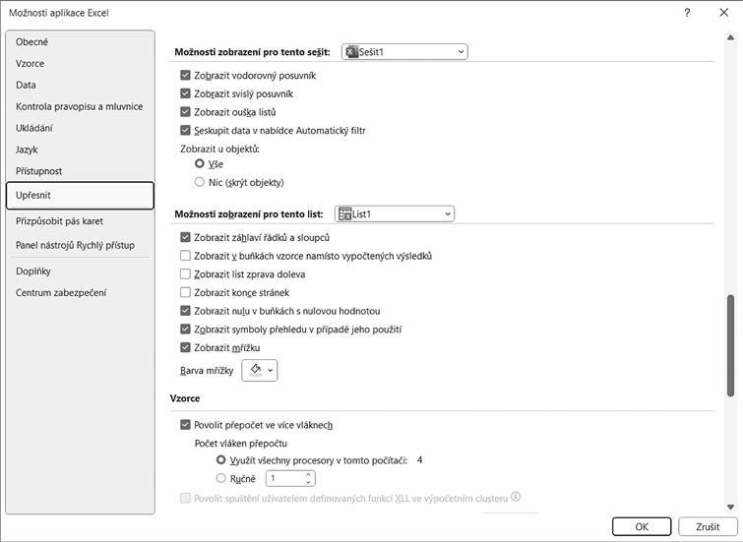Uncheck Zobrazit vodorovný posuvník
The height and width of the screenshot is (542, 743).
(186, 76)
